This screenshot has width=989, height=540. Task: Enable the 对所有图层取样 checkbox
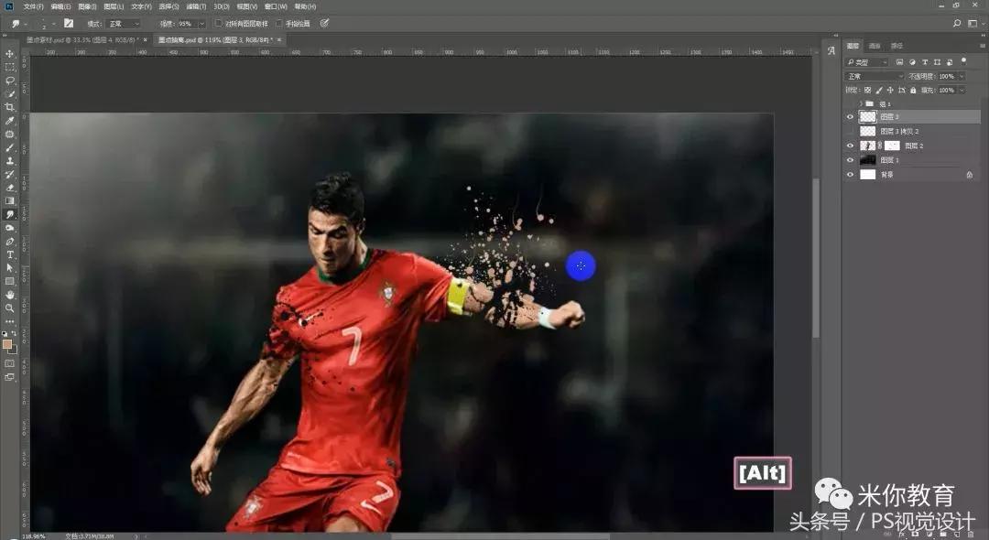click(x=219, y=24)
